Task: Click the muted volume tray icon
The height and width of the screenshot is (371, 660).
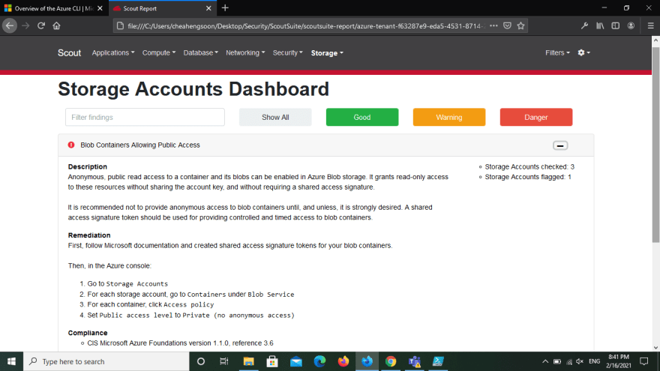Action: coord(580,361)
